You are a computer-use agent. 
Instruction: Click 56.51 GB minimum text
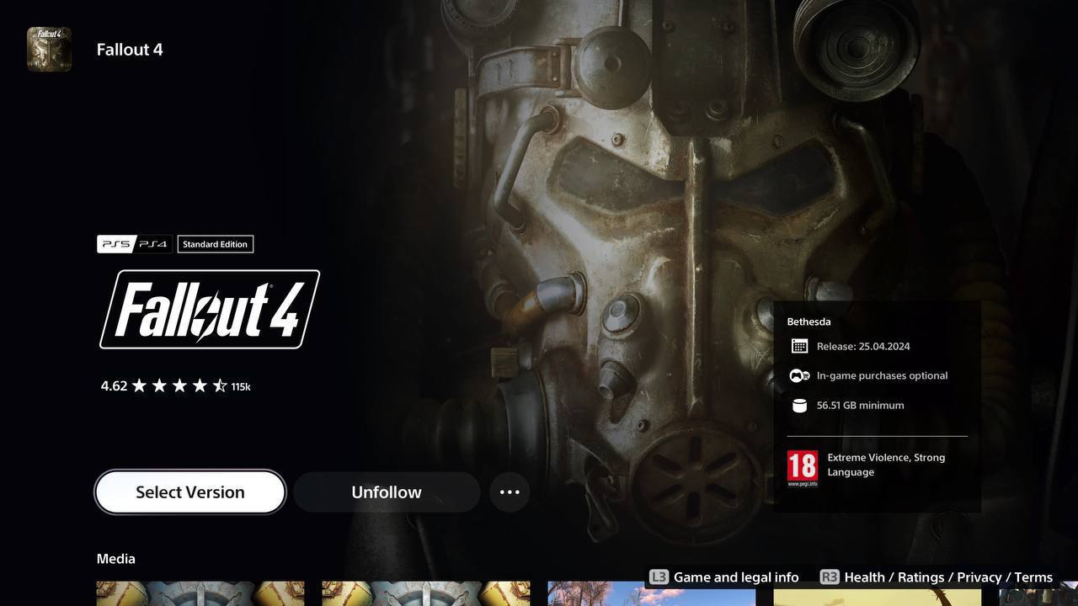860,405
